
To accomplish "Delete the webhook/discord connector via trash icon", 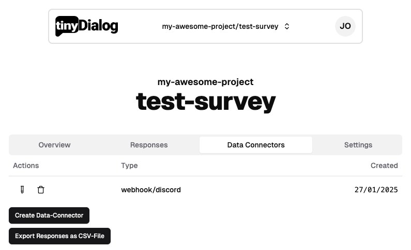I will [x=41, y=190].
